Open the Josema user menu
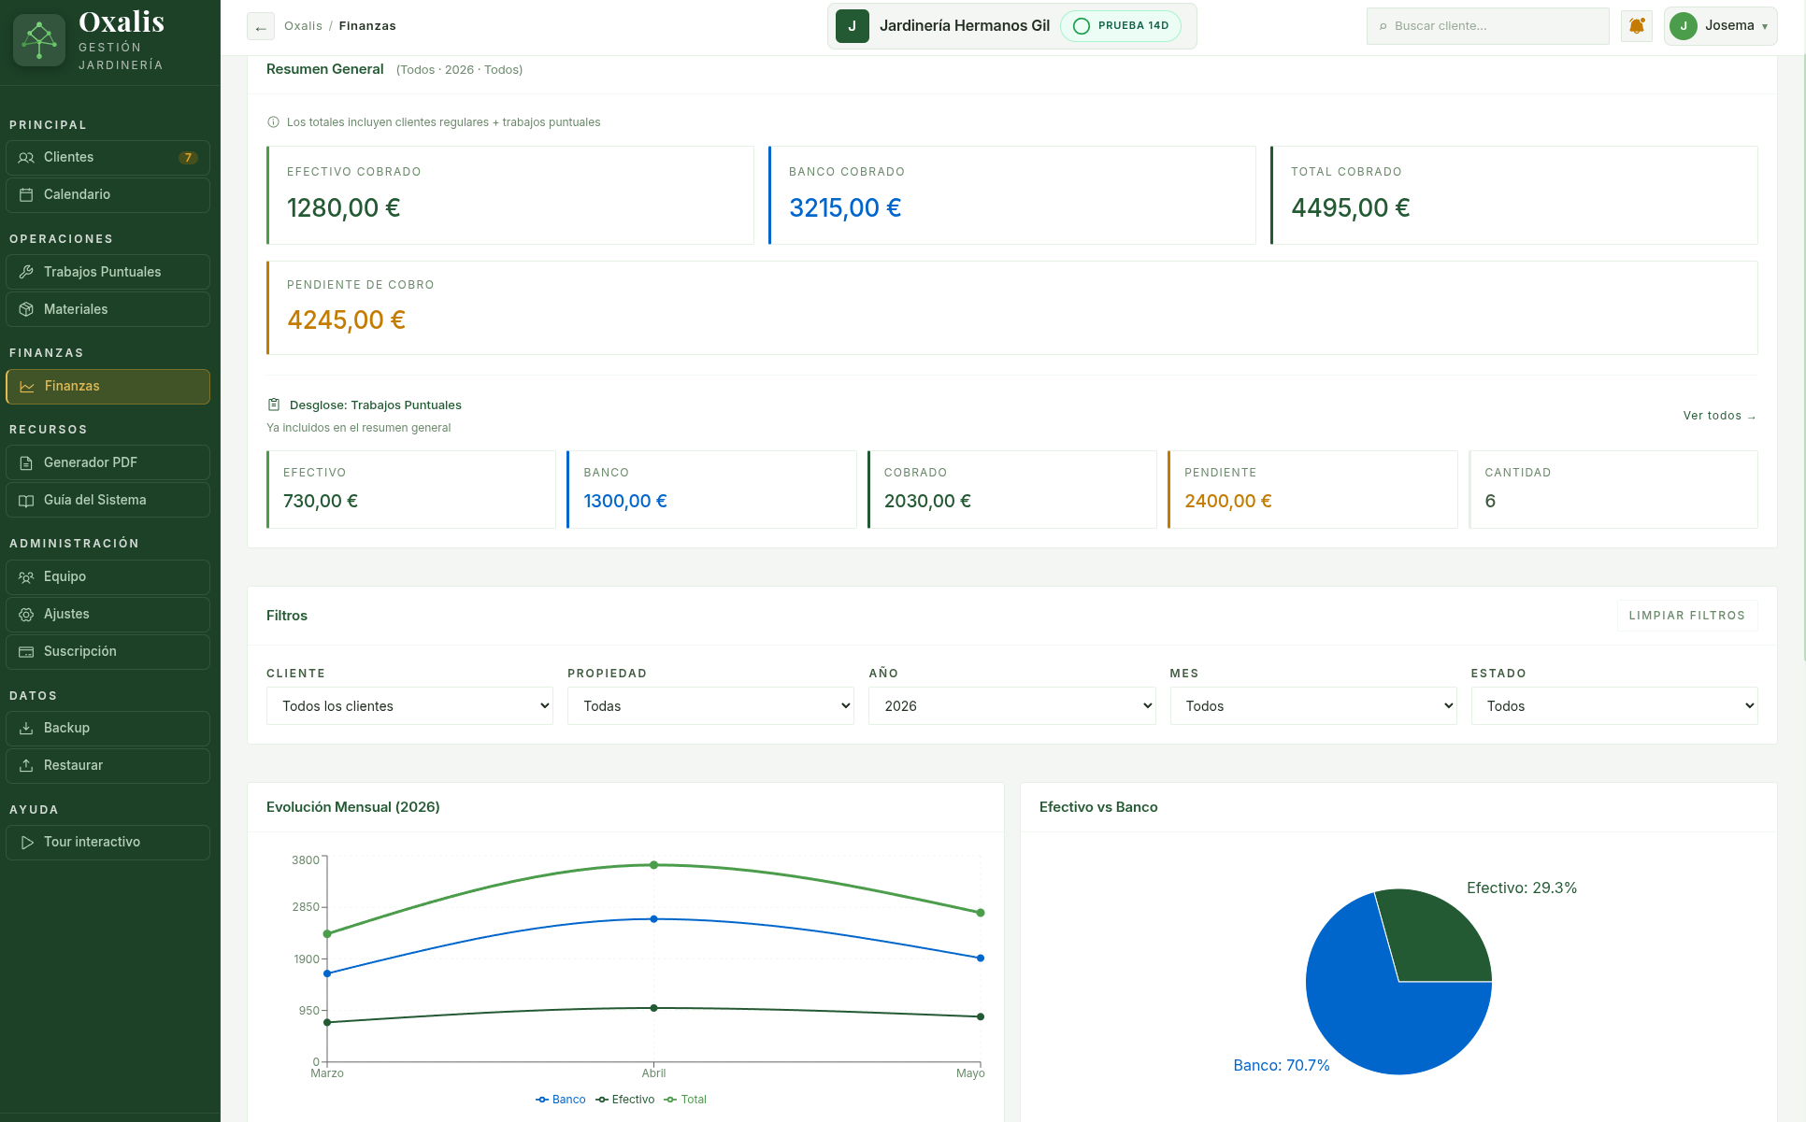The image size is (1806, 1122). tap(1720, 26)
